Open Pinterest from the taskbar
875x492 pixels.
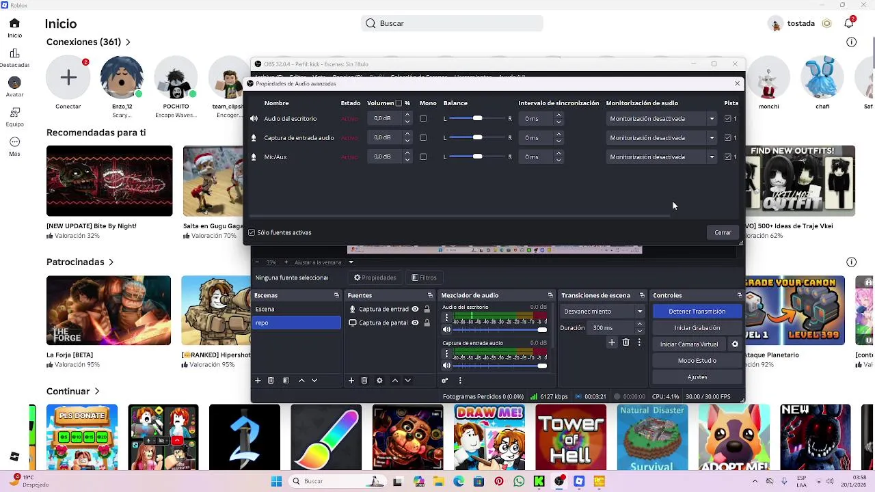click(x=499, y=482)
